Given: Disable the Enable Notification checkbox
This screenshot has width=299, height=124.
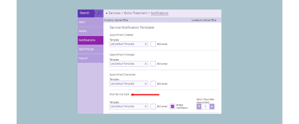Looking at the screenshot, I should tap(172, 106).
